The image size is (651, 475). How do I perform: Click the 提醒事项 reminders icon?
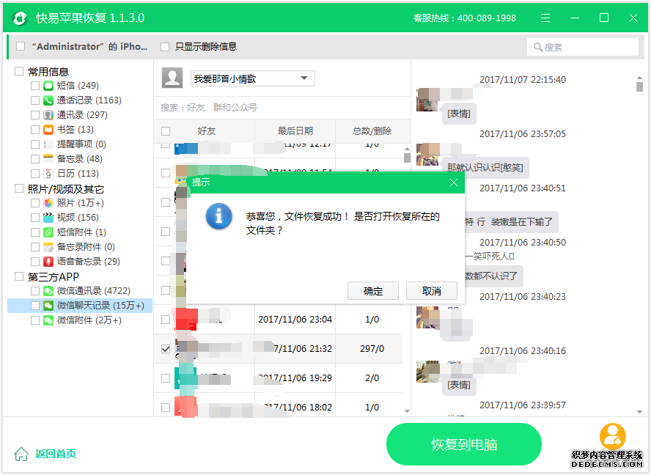48,144
